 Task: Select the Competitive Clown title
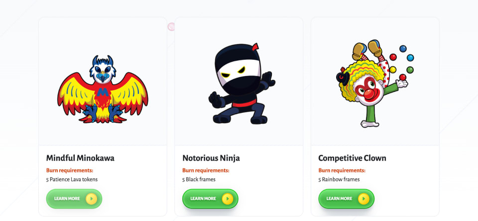pyautogui.click(x=352, y=158)
